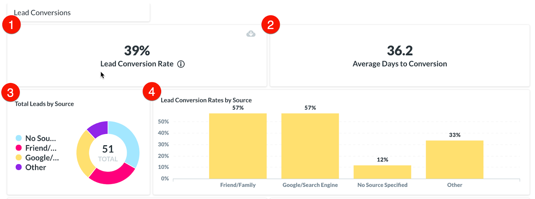535x199 pixels.
Task: Click red annotation marker number 3
Action: click(10, 93)
